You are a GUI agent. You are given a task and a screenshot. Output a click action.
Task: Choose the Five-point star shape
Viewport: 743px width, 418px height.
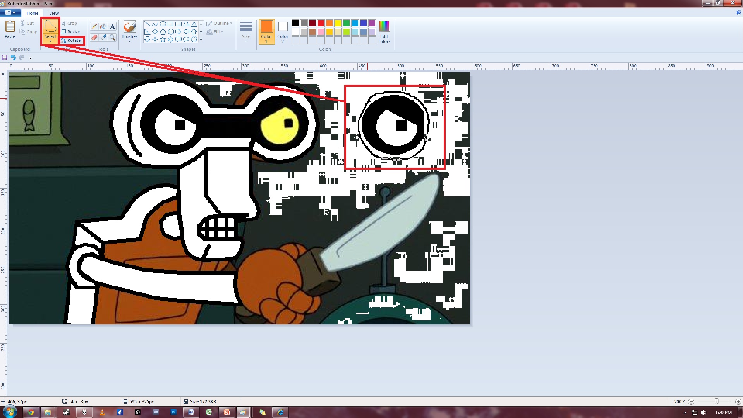[x=163, y=39]
